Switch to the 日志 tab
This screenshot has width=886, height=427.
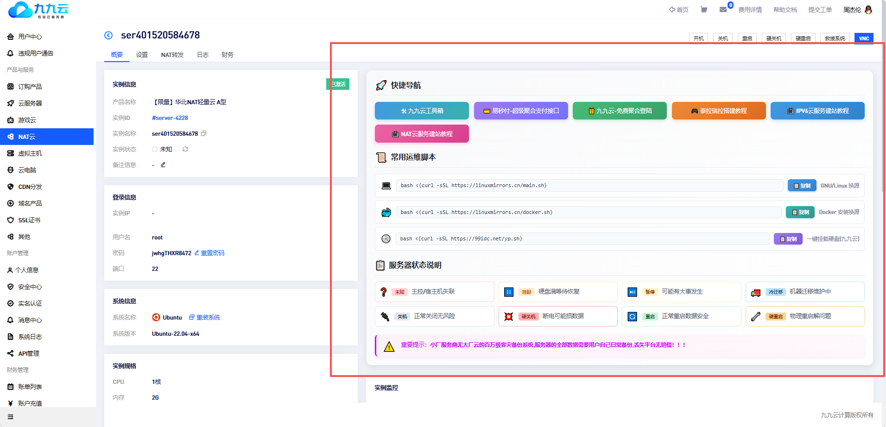[203, 55]
